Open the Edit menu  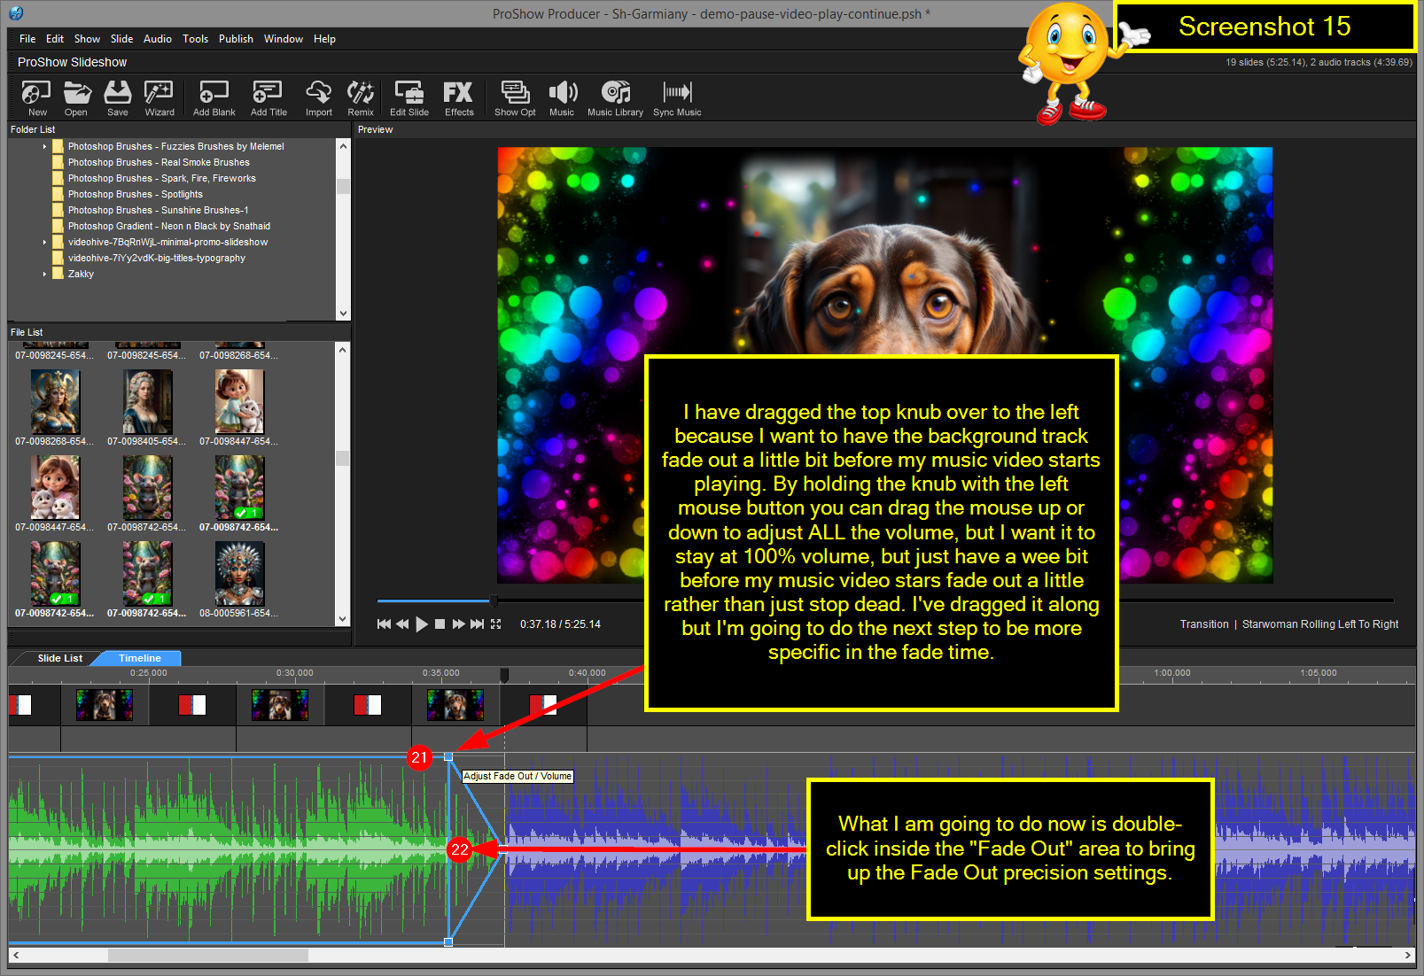[x=55, y=39]
